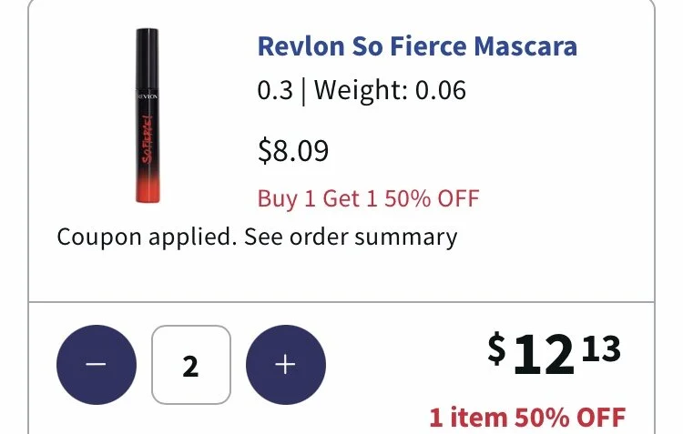Click the 13 cents superscript in total
Viewport: 683px width, 434px height.
pyautogui.click(x=601, y=348)
